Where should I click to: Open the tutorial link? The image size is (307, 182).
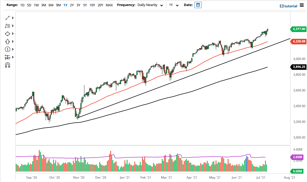[288, 6]
